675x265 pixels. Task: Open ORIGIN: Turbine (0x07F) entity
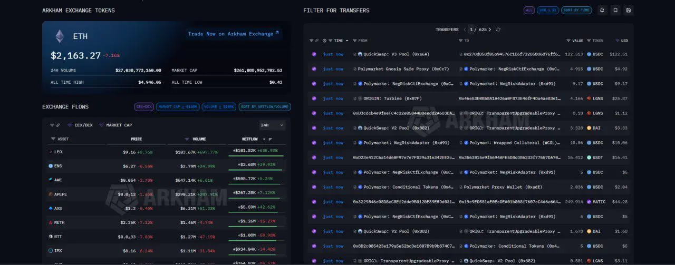pyautogui.click(x=392, y=99)
